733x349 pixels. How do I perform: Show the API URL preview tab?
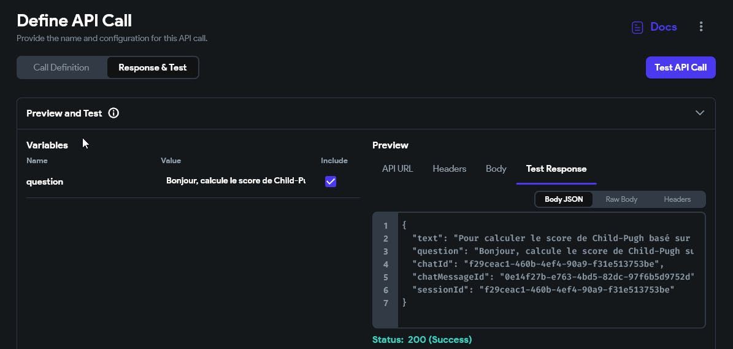[x=397, y=169]
